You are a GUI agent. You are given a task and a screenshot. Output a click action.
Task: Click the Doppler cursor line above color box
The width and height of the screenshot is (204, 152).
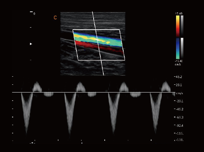tap(94, 20)
